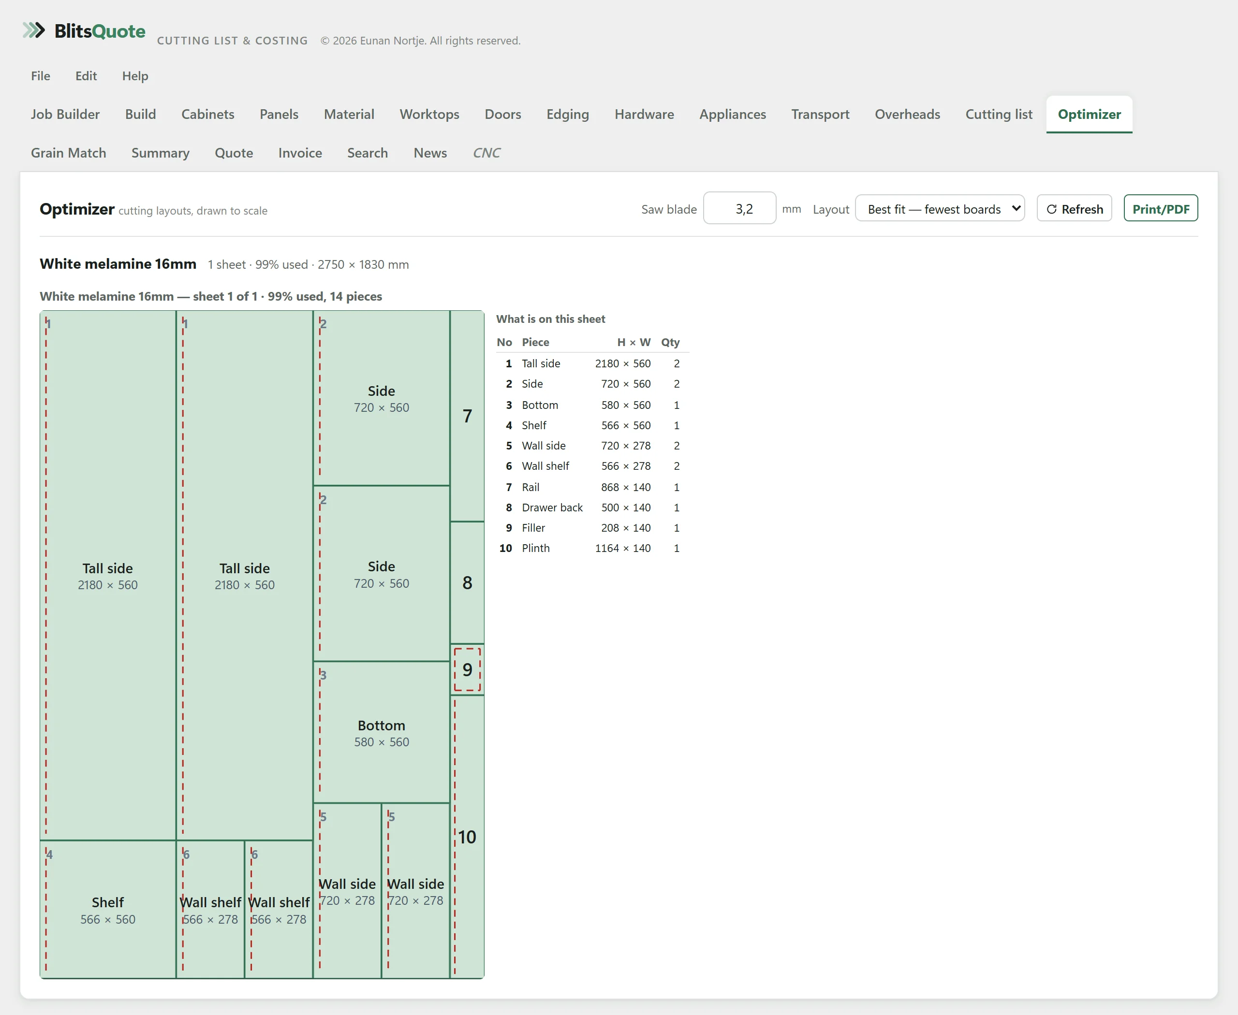Open the Hardware tab
This screenshot has height=1015, width=1238.
coord(644,114)
